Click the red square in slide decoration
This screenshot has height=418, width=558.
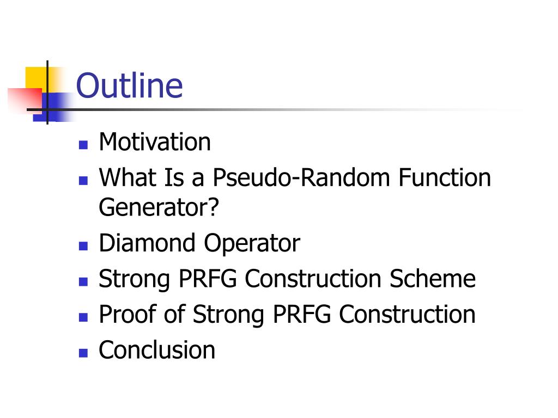25,100
